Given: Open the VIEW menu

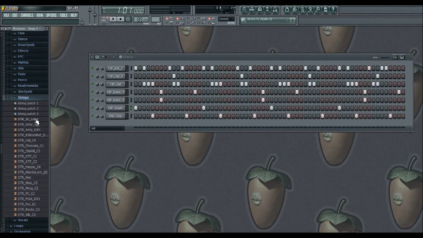Looking at the screenshot, I should click(40, 15).
